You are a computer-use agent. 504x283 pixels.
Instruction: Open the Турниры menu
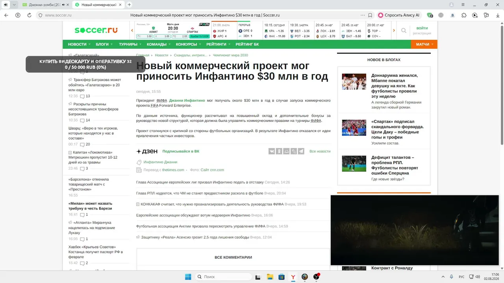(130, 44)
